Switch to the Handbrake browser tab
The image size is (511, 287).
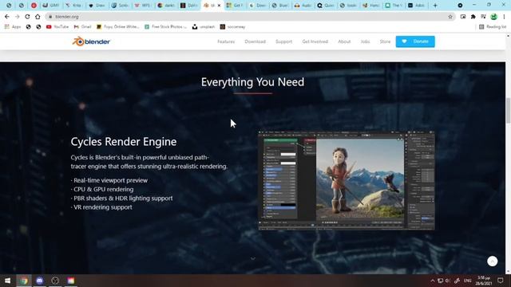(x=371, y=6)
